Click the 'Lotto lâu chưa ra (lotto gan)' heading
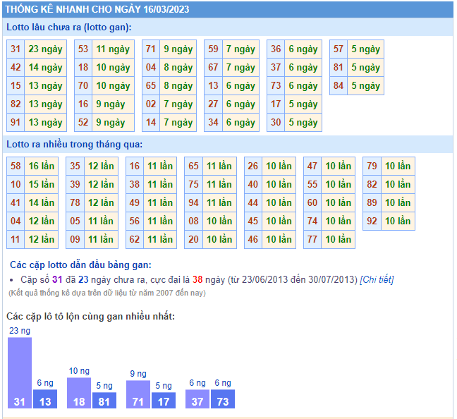Image resolution: width=457 pixels, height=419 pixels. pyautogui.click(x=69, y=27)
